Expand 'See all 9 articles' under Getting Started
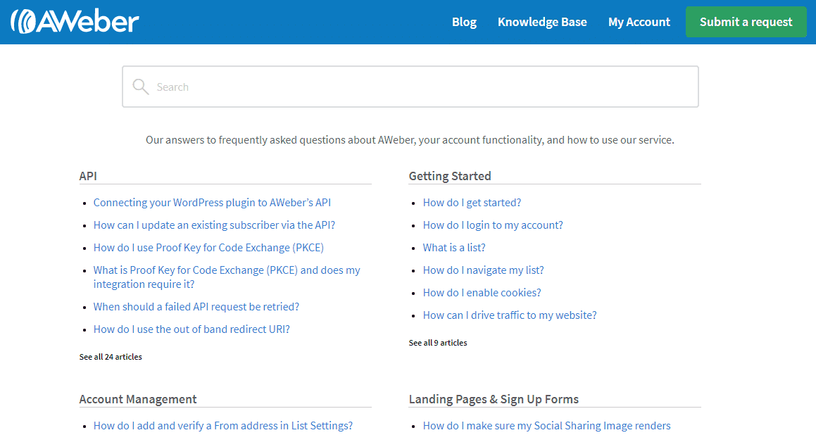This screenshot has height=435, width=816. coord(437,342)
